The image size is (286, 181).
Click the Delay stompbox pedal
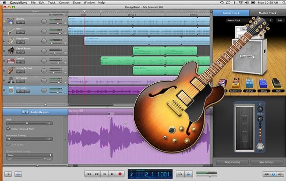point(263,83)
